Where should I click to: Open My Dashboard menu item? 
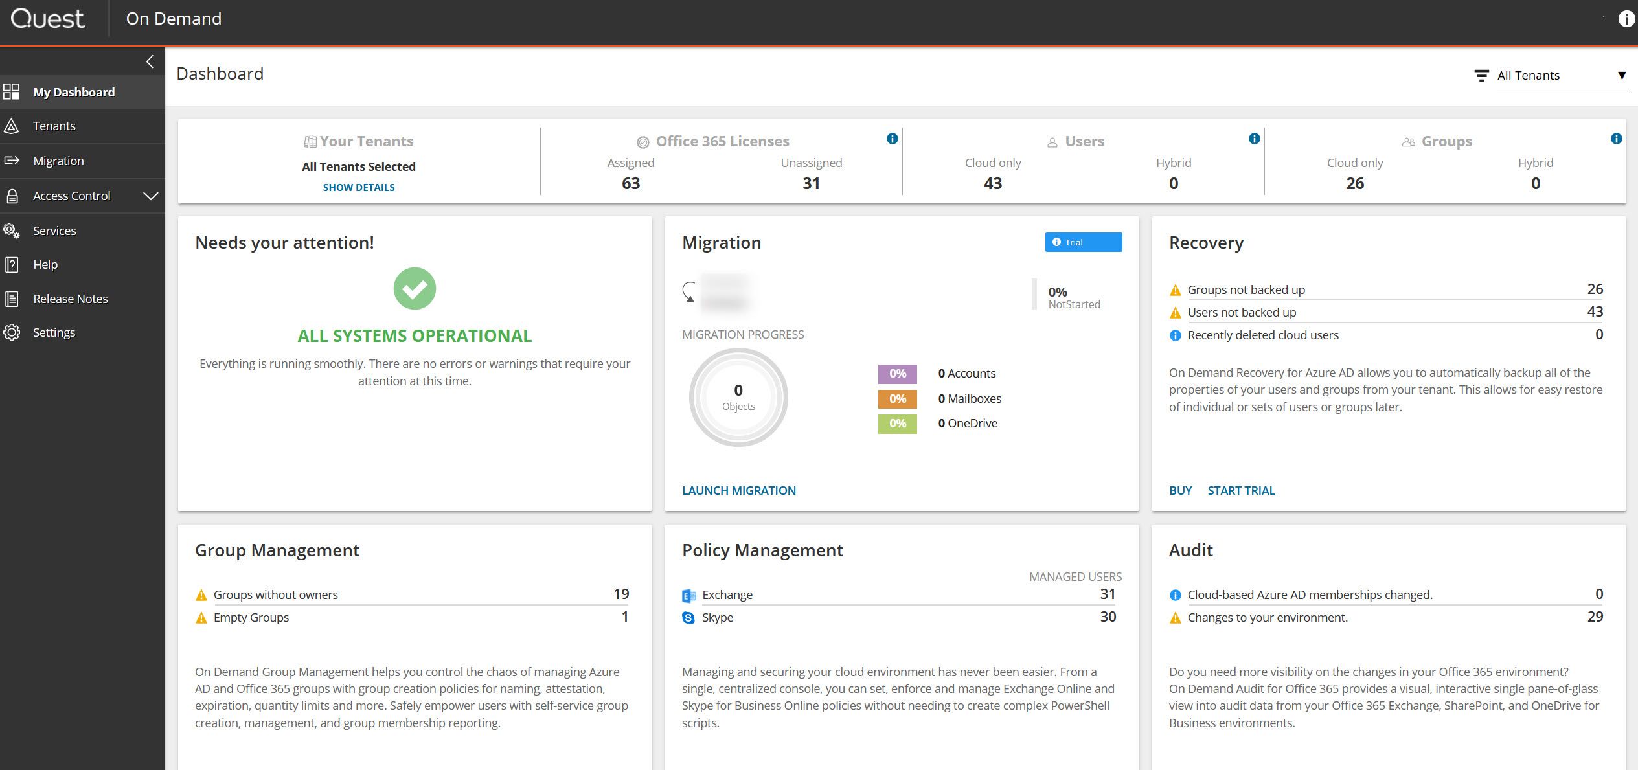[x=82, y=92]
